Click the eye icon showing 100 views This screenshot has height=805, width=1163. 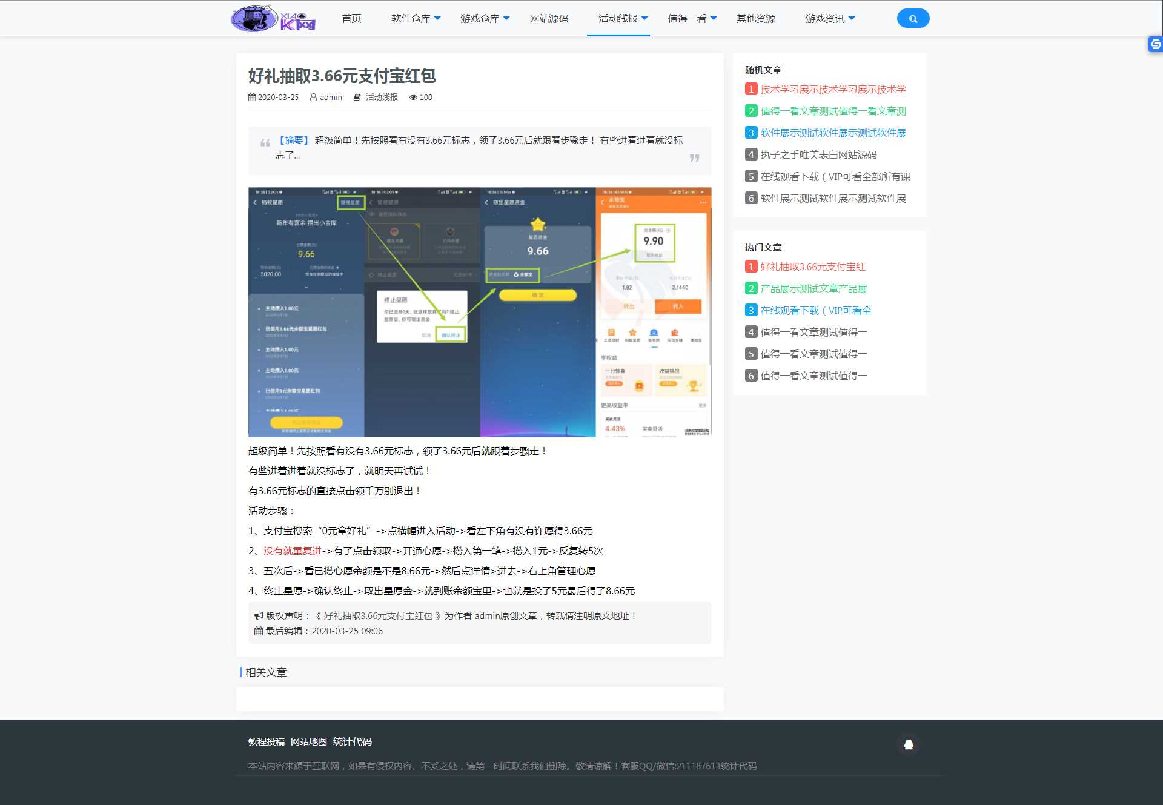413,97
